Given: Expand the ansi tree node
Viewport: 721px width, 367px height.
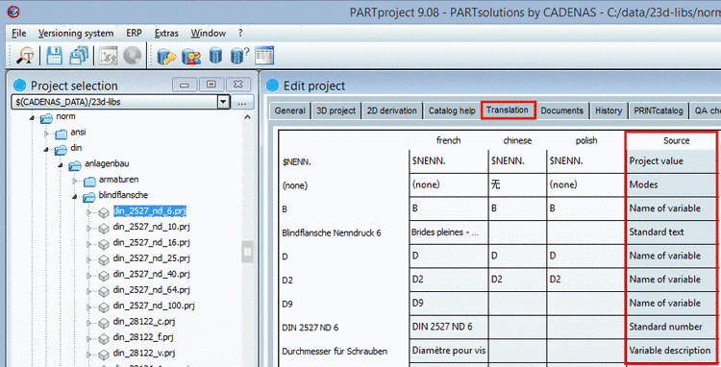Looking at the screenshot, I should (x=46, y=134).
